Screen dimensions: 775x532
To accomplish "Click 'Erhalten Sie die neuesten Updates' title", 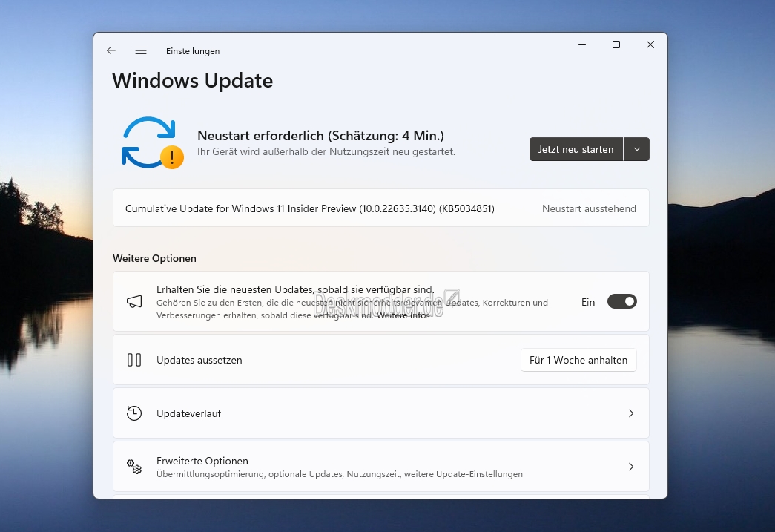I will point(295,289).
